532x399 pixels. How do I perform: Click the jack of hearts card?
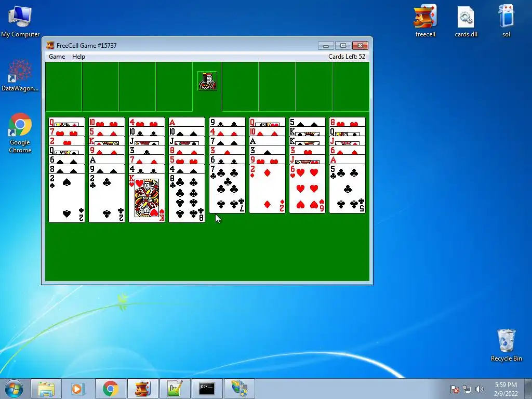click(307, 160)
